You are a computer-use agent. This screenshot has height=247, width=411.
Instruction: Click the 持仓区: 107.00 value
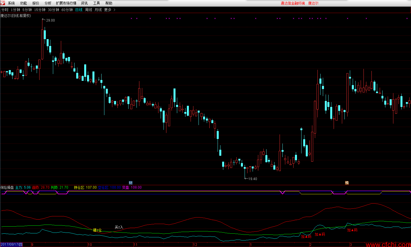[x=85, y=187]
